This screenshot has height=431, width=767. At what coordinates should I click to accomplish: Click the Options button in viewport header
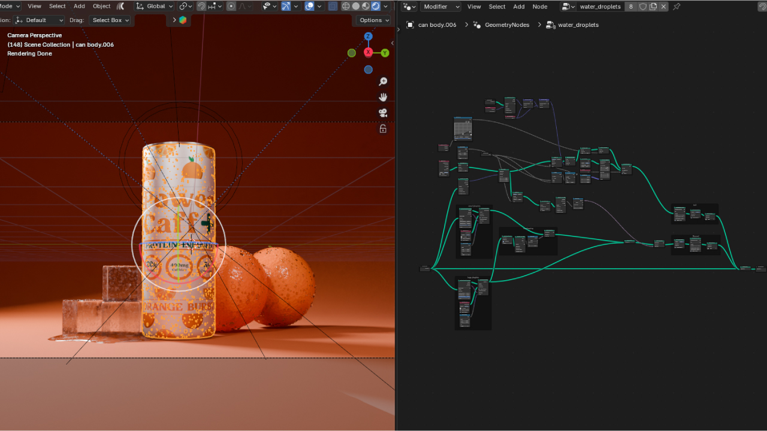click(372, 20)
